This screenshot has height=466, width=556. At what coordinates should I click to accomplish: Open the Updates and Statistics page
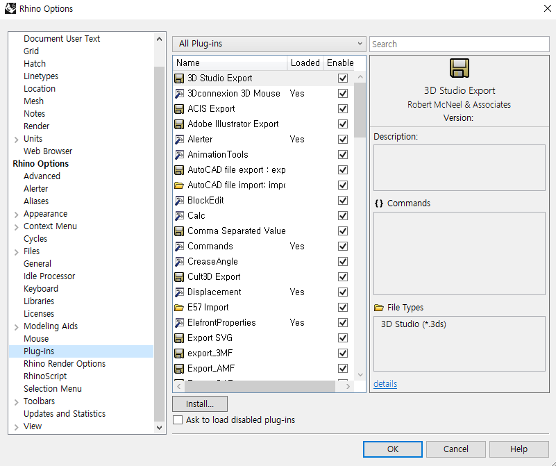pos(65,414)
